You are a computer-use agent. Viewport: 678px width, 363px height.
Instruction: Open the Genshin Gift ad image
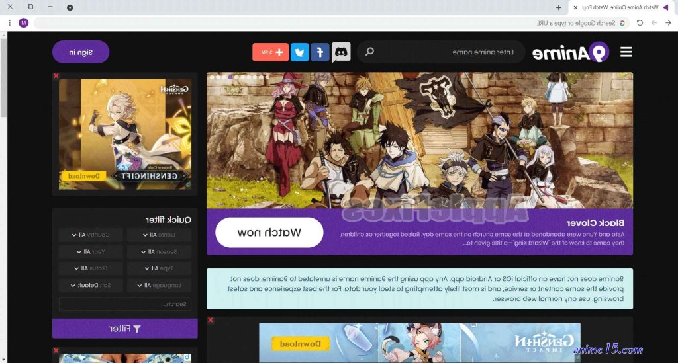(x=125, y=134)
